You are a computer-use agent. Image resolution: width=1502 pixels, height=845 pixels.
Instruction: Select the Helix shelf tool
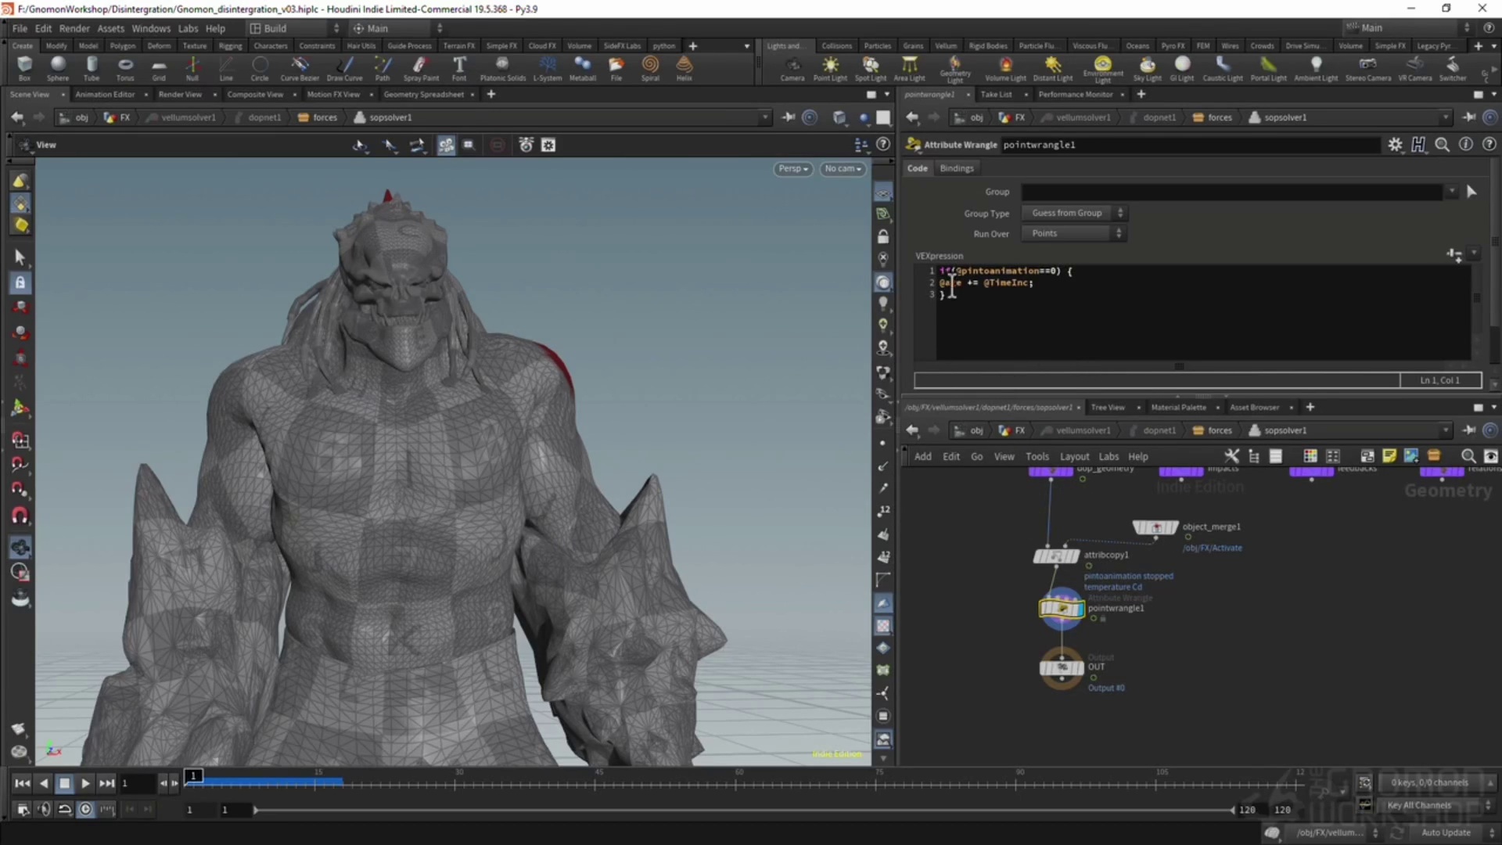tap(685, 68)
